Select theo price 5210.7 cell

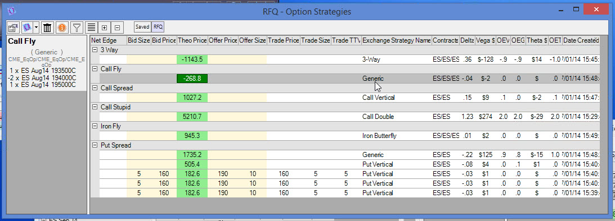(192, 117)
